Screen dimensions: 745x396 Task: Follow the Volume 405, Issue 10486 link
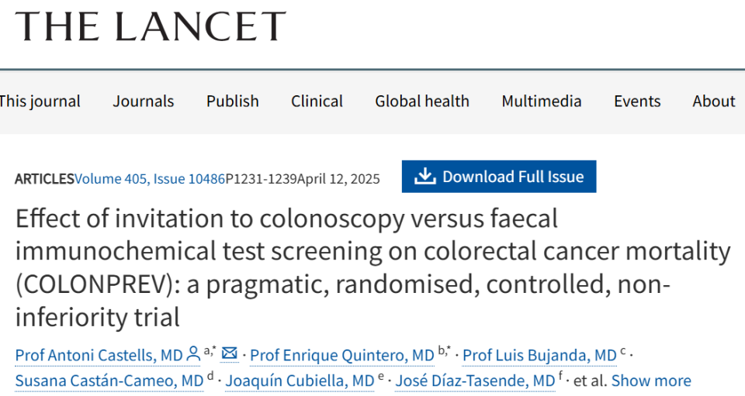click(x=151, y=179)
